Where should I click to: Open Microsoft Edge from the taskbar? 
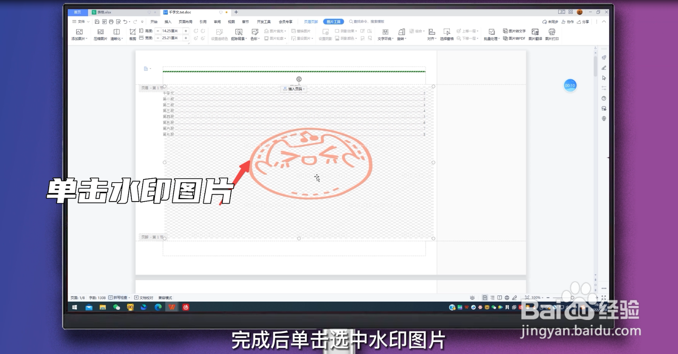click(158, 307)
